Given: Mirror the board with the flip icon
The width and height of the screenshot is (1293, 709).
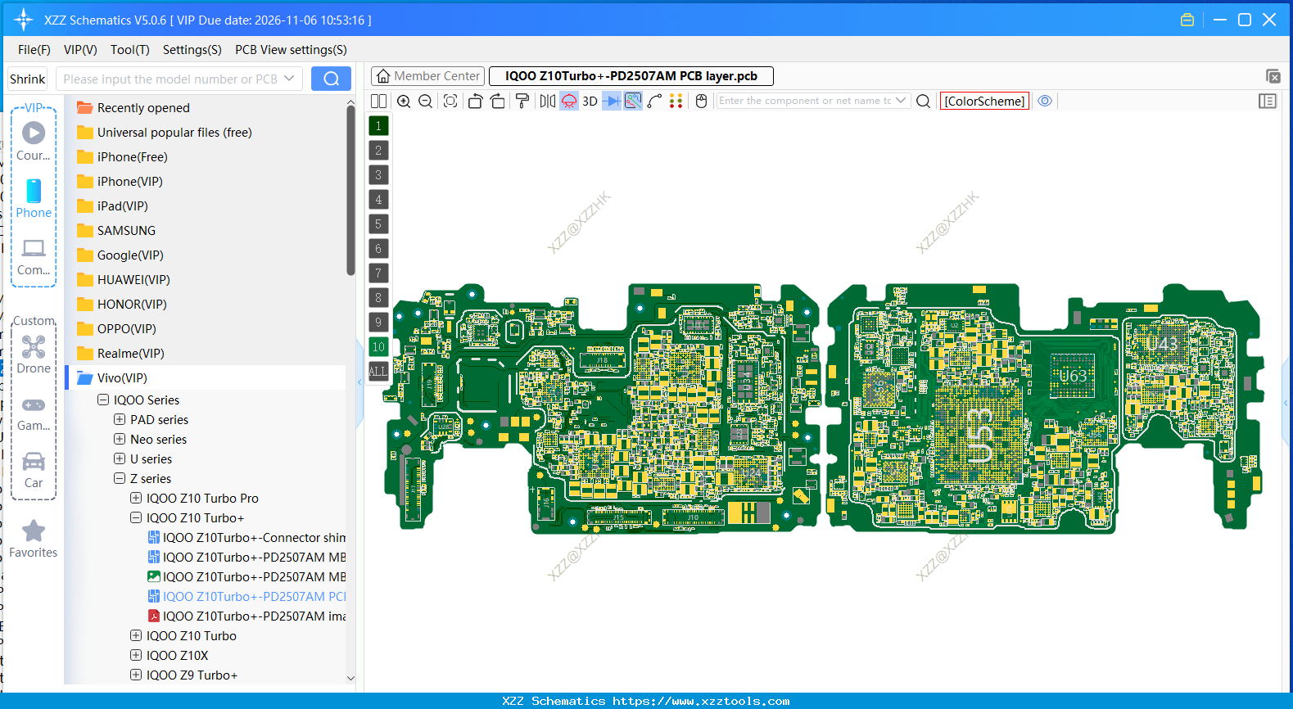Looking at the screenshot, I should click(x=547, y=101).
